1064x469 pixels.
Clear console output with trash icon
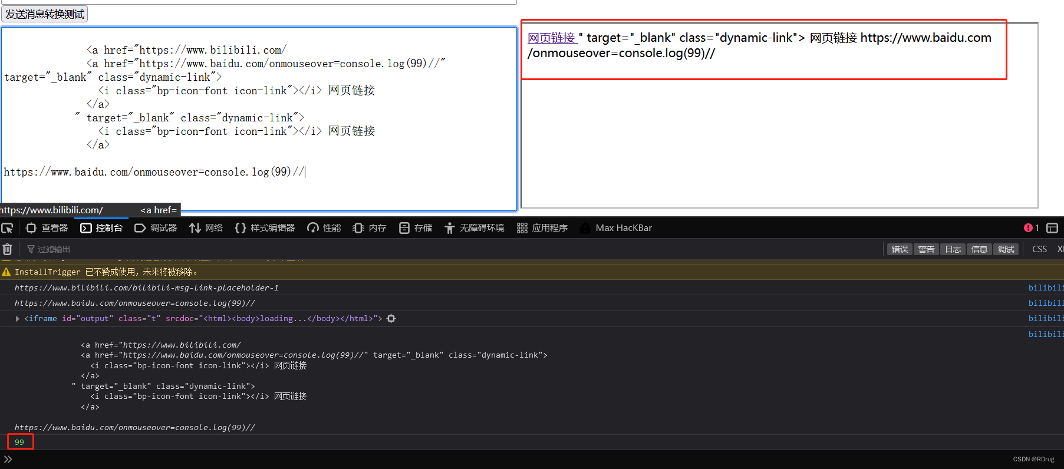(x=7, y=249)
